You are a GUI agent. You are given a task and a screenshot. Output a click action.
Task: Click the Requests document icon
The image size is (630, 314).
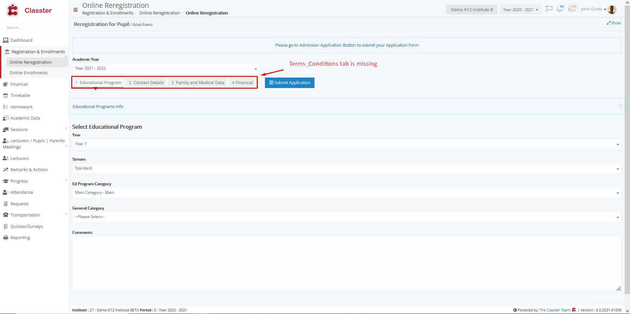coord(6,204)
